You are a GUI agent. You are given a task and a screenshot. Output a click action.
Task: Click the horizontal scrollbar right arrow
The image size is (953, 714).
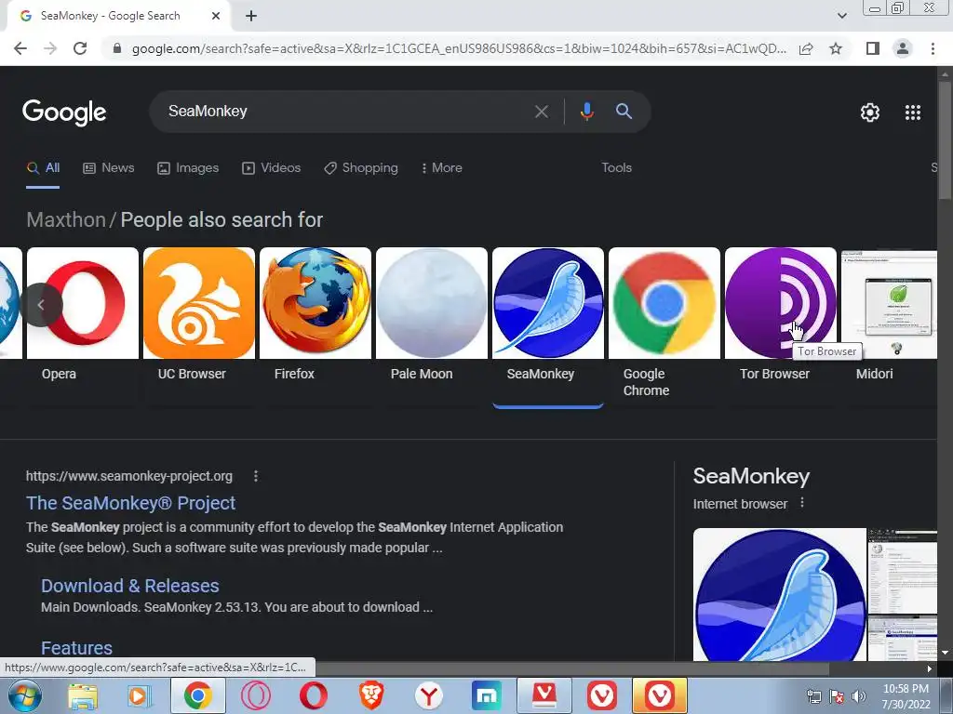(930, 669)
